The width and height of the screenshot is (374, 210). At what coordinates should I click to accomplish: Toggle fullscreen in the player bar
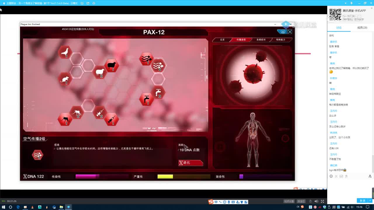(x=323, y=201)
